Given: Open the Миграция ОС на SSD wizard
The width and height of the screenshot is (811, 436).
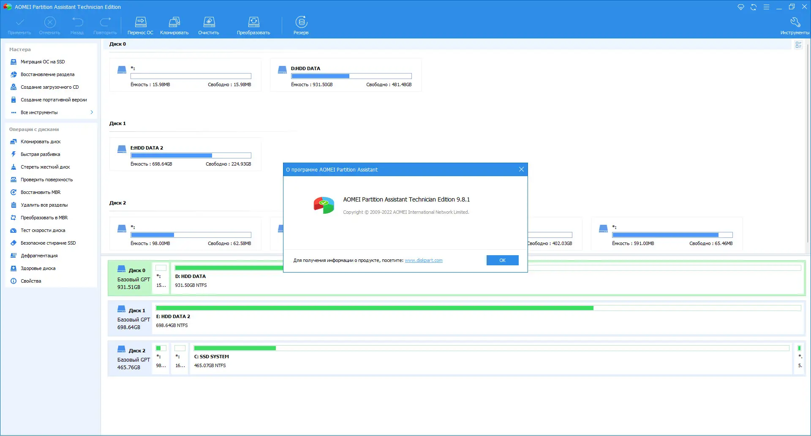Looking at the screenshot, I should tap(43, 62).
